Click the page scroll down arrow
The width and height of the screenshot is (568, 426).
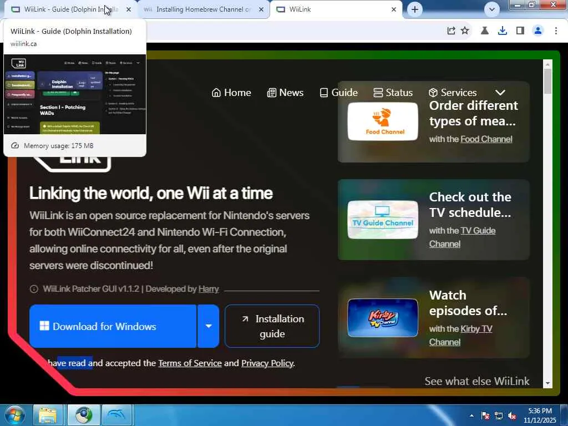pyautogui.click(x=547, y=383)
